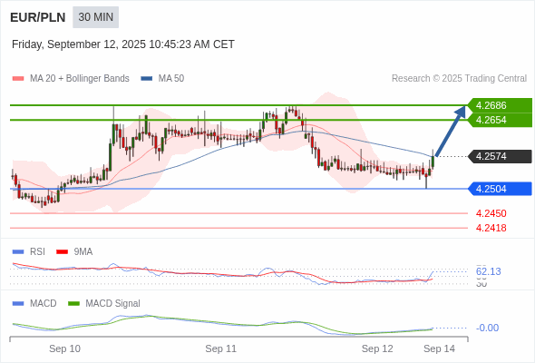Click the 30 MIN timeframe badge
The image size is (535, 363).
pos(95,17)
